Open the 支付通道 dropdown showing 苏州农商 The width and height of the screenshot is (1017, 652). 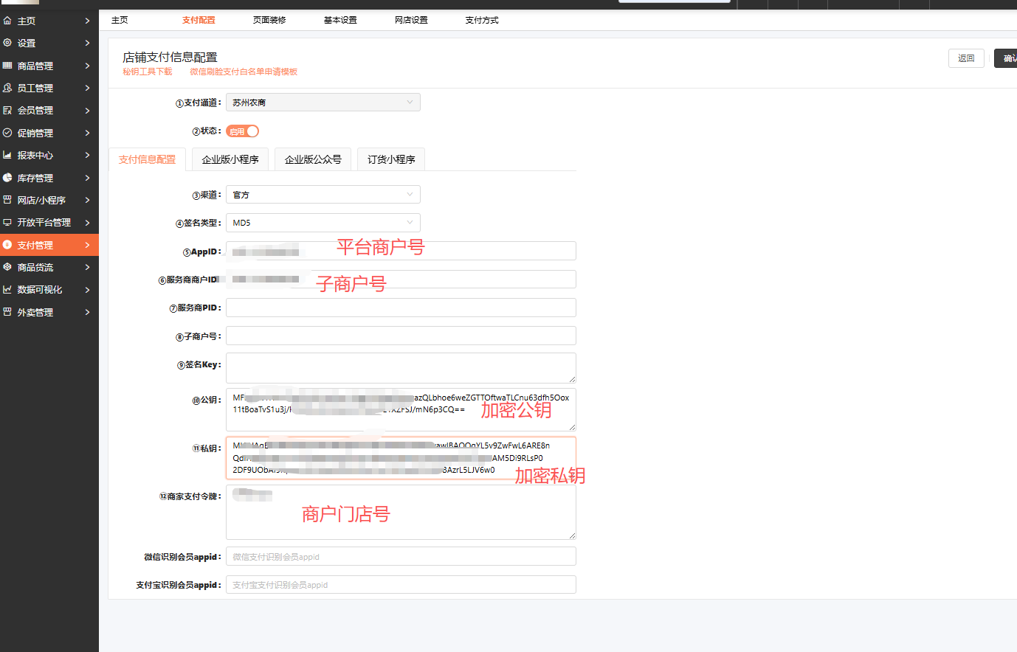tap(323, 103)
